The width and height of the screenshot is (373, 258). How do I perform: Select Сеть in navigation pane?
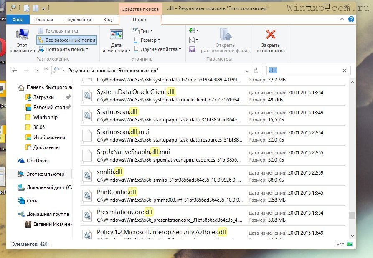pyautogui.click(x=28, y=201)
